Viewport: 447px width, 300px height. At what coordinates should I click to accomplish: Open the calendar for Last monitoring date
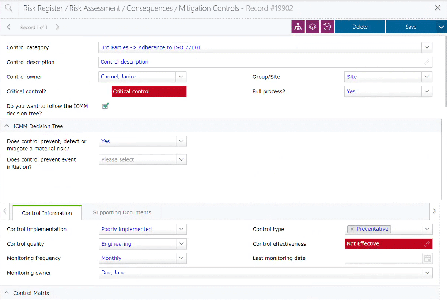click(x=427, y=258)
